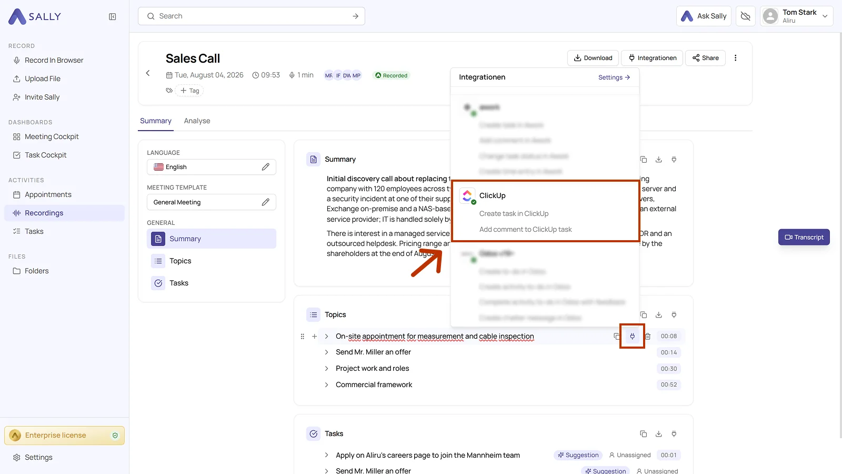Expand the On-site appointment topic
Screen dimensions: 842x474
tap(326, 337)
